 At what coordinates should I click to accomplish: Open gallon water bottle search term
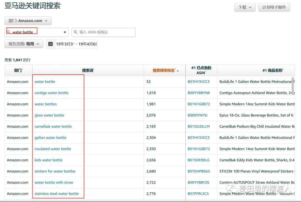point(50,137)
